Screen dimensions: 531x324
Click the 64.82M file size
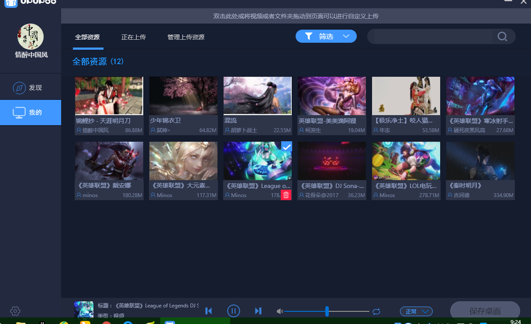[x=208, y=130]
